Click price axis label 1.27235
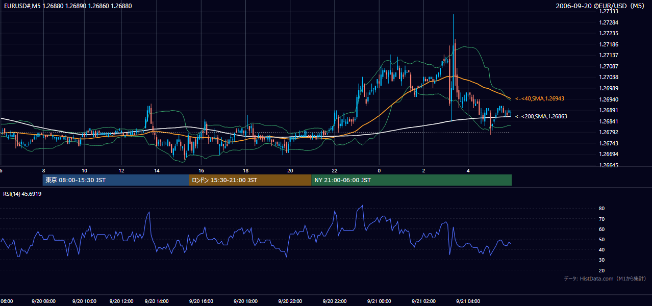Screen dimensions: 652x306 pos(608,34)
